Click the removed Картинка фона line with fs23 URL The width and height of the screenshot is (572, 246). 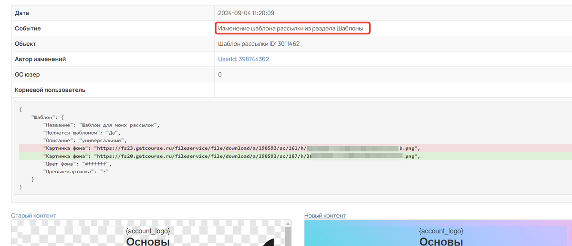(295, 148)
